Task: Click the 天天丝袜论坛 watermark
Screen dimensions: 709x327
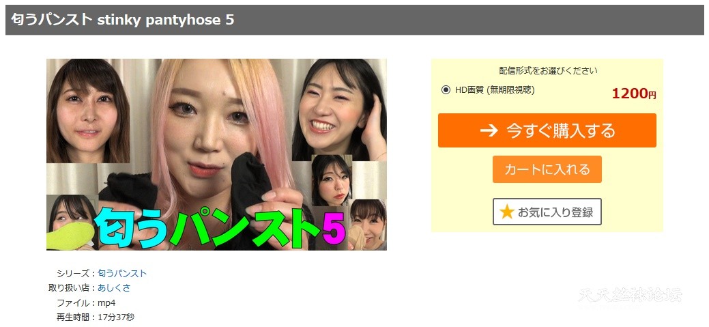Action: [x=631, y=295]
